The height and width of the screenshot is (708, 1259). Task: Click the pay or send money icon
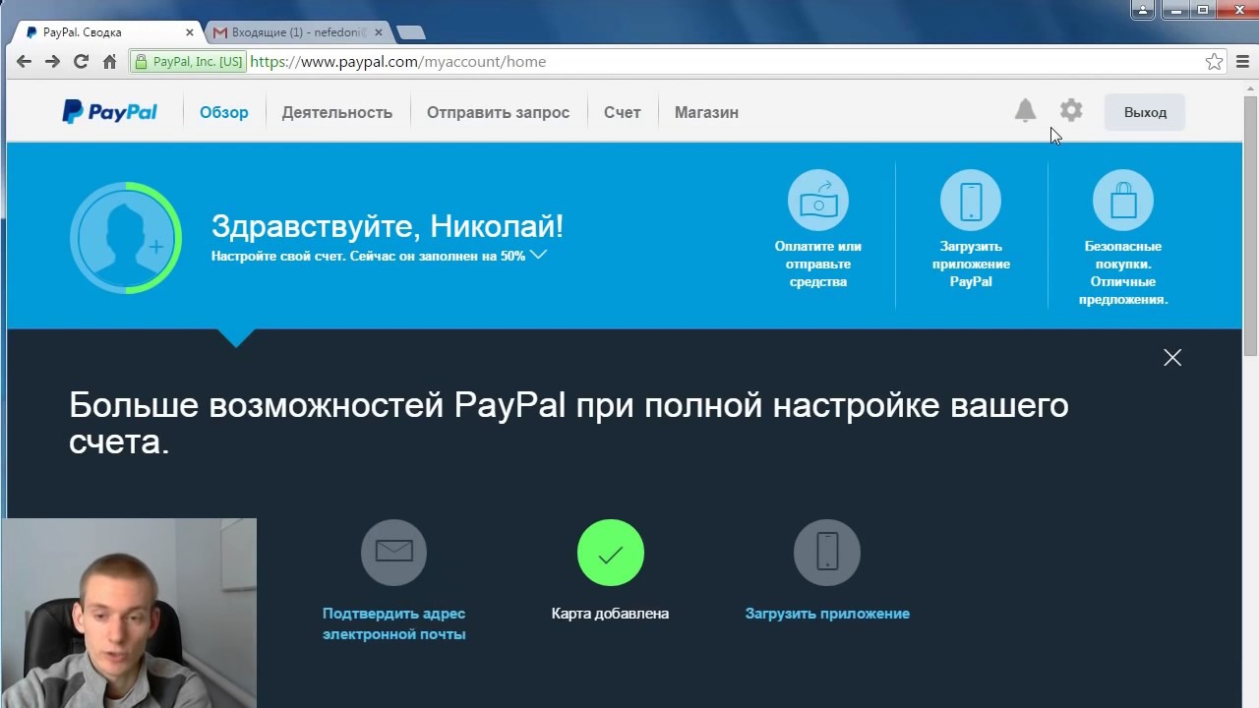coord(817,201)
